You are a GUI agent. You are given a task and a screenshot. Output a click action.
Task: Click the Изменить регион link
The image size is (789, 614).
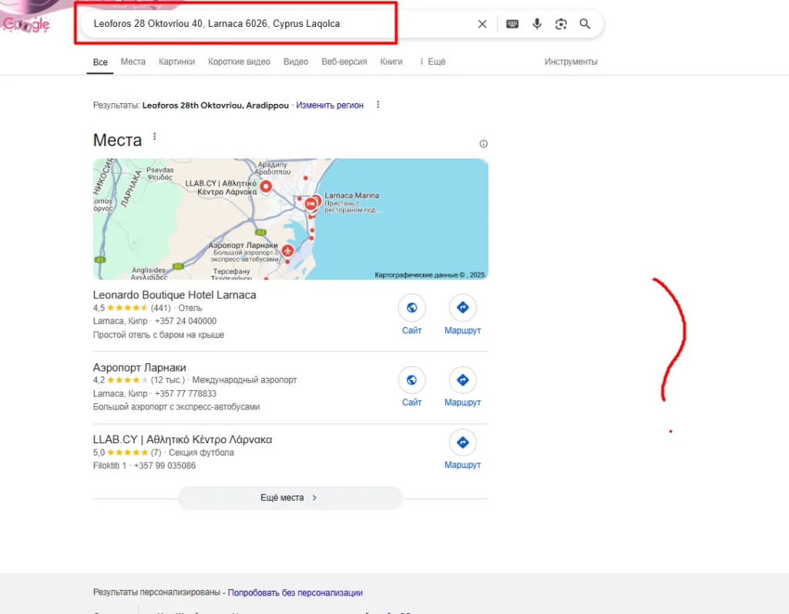[330, 105]
